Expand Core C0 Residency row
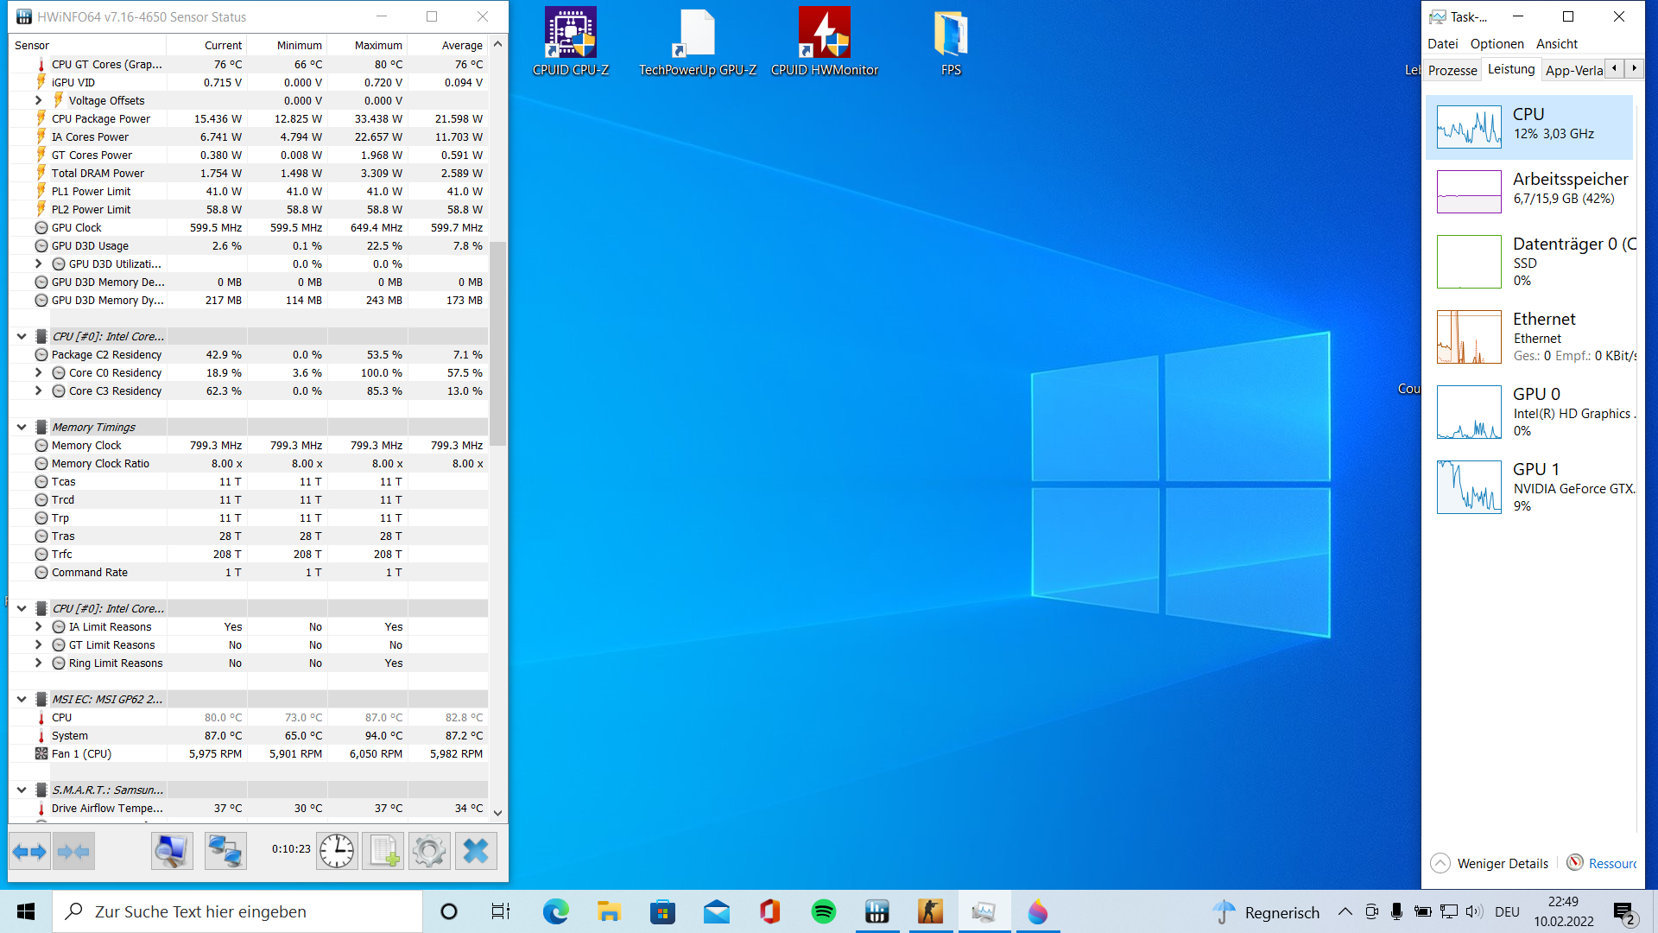This screenshot has height=933, width=1658. pyautogui.click(x=38, y=372)
